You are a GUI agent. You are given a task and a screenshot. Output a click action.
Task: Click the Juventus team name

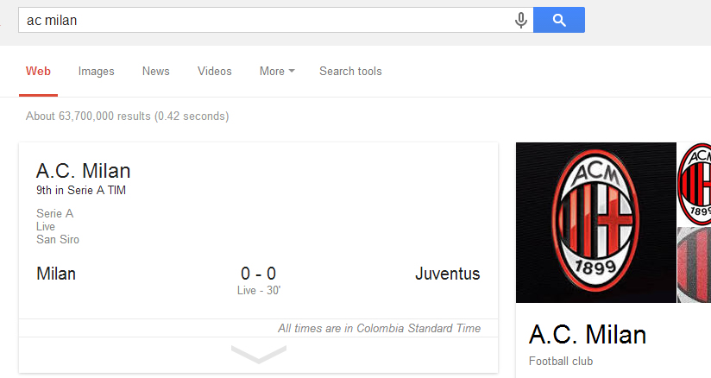point(447,274)
